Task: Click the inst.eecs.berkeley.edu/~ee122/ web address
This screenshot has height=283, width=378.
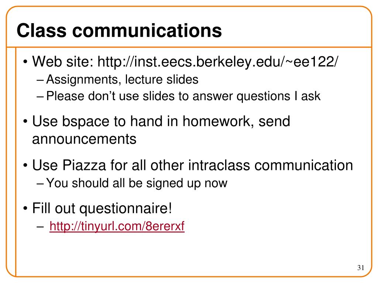Action: [218, 62]
